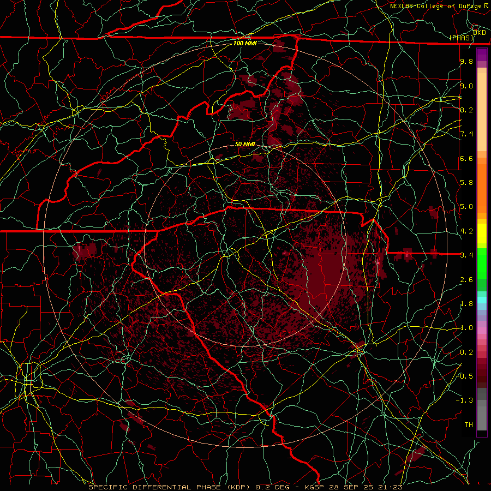
Task: Click the 6.6 scale value
Action: 466,158
